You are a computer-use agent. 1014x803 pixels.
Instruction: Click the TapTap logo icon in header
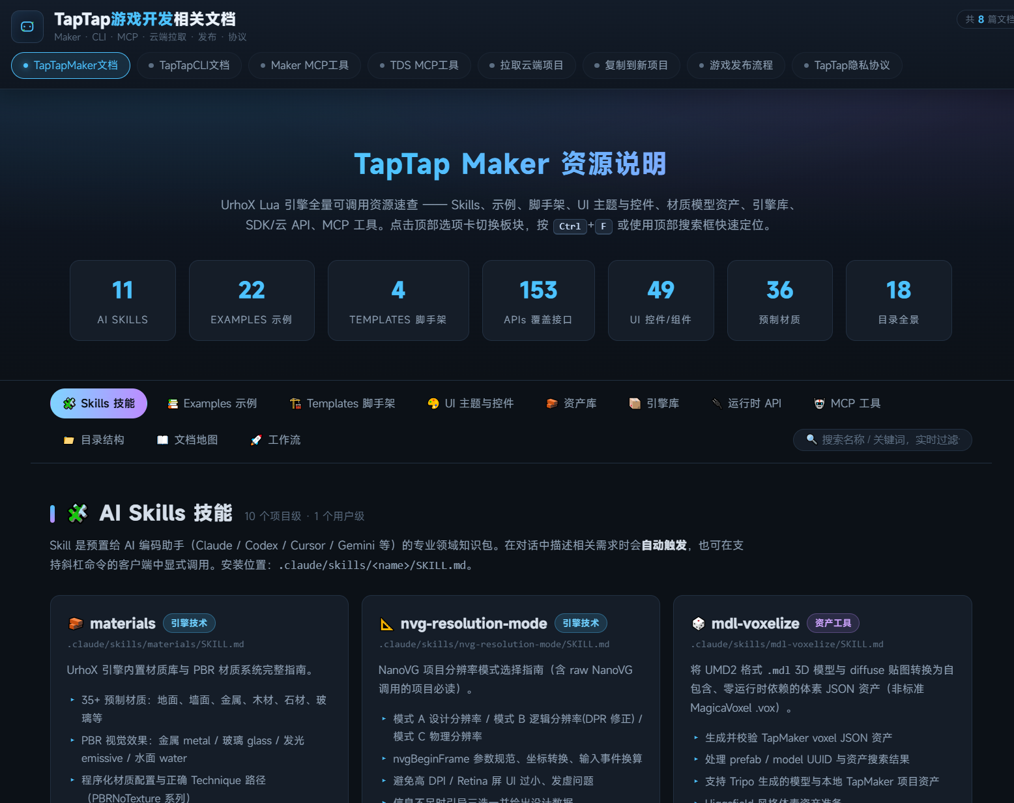tap(27, 27)
